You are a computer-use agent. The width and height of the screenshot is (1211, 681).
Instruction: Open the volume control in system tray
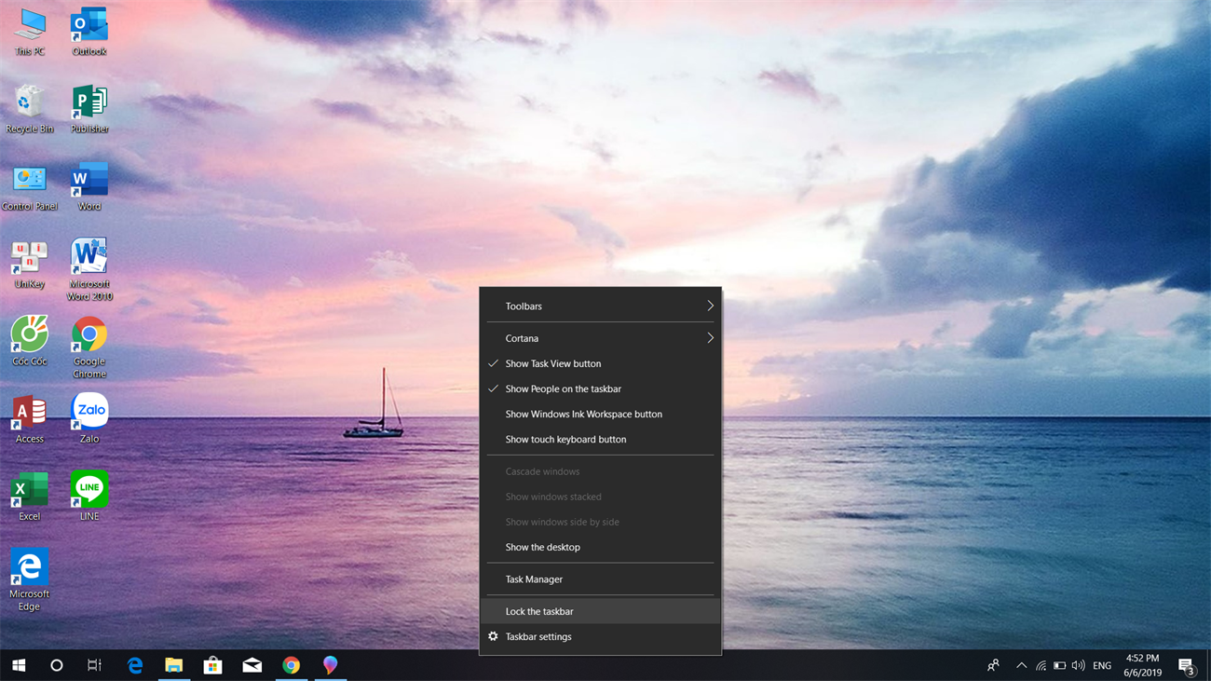tap(1078, 665)
